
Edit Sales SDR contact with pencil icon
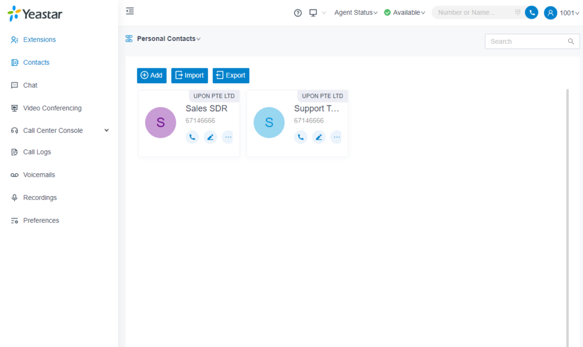[210, 137]
